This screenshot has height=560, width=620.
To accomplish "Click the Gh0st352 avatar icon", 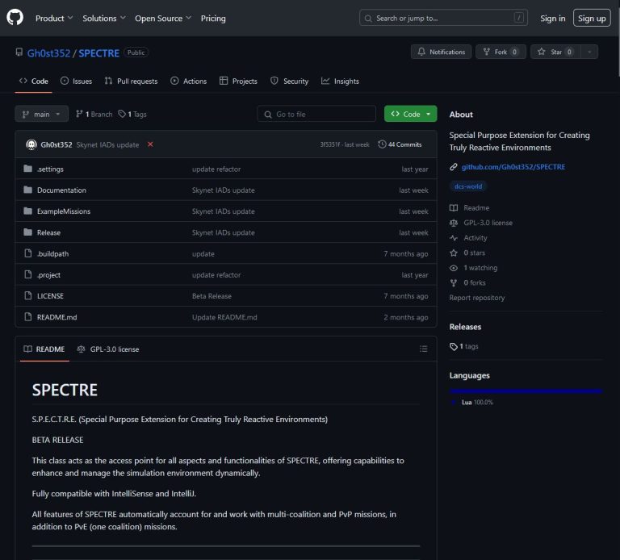I will 31,144.
